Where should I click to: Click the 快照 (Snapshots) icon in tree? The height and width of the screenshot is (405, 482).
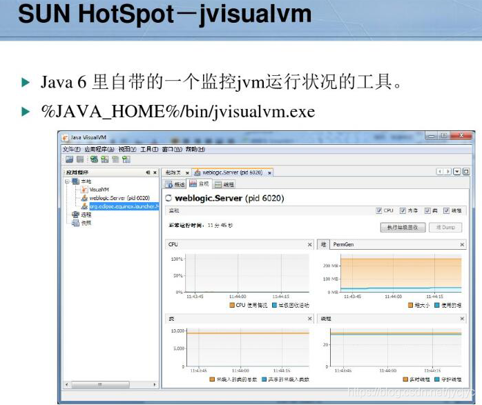click(76, 223)
